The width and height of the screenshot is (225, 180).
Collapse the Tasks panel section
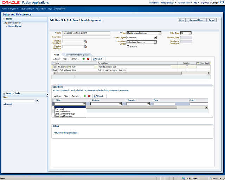pos(4,19)
